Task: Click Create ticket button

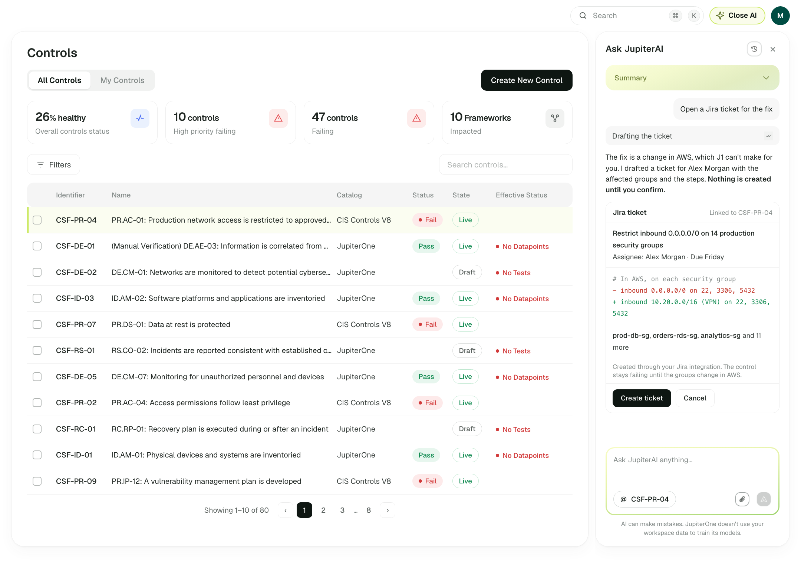Action: (x=642, y=398)
